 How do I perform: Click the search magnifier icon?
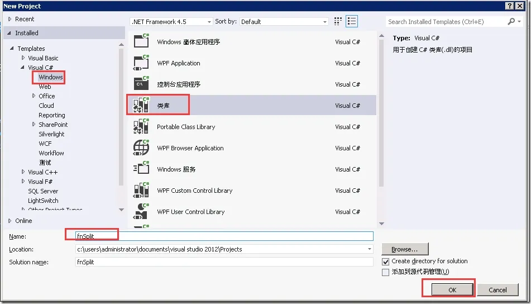(x=511, y=21)
